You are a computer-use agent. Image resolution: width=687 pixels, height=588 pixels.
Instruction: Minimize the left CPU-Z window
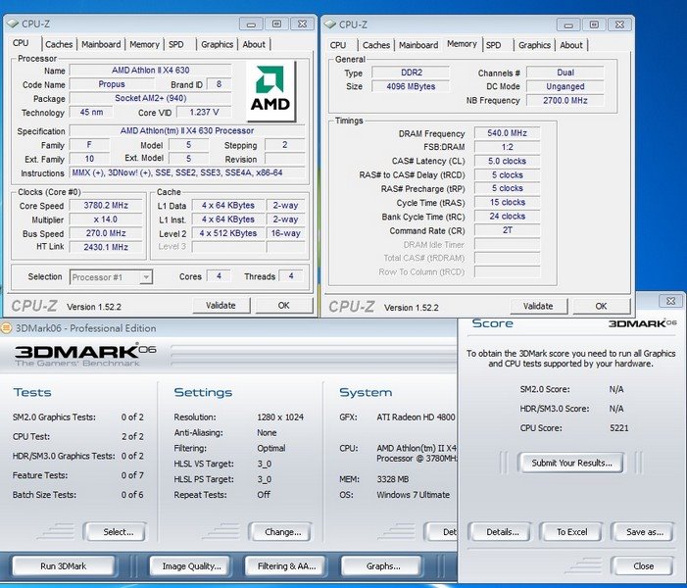point(251,24)
